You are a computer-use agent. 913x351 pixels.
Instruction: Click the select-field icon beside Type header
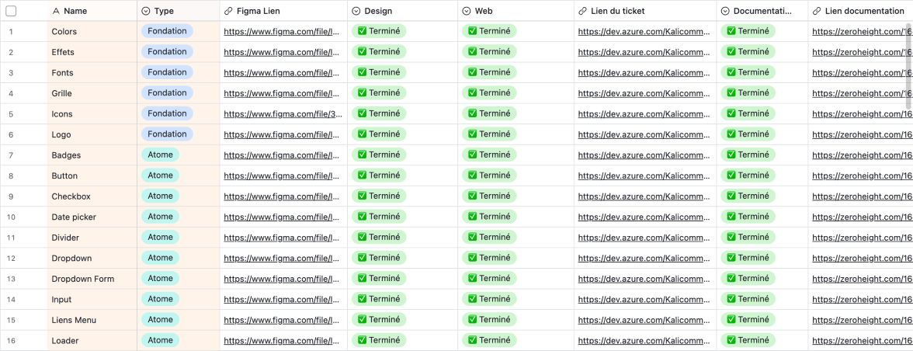click(146, 11)
